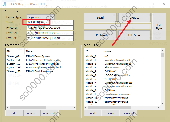Click the Serial input field

50,22
